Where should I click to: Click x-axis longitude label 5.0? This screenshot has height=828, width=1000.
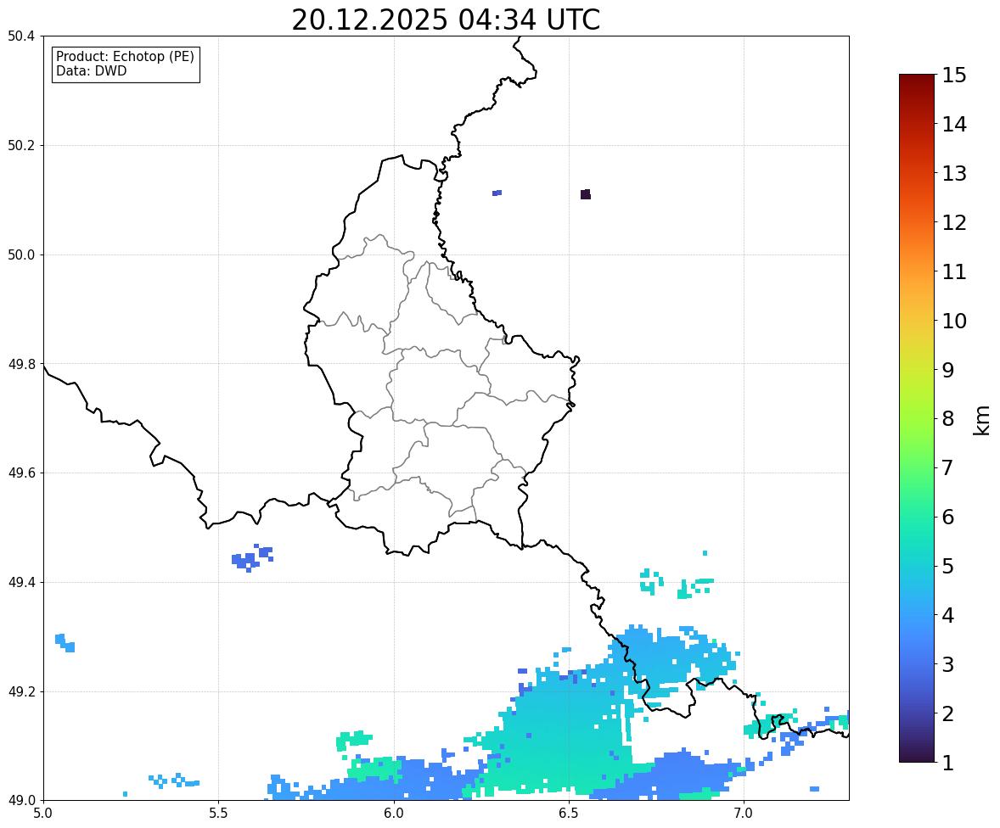click(x=43, y=814)
